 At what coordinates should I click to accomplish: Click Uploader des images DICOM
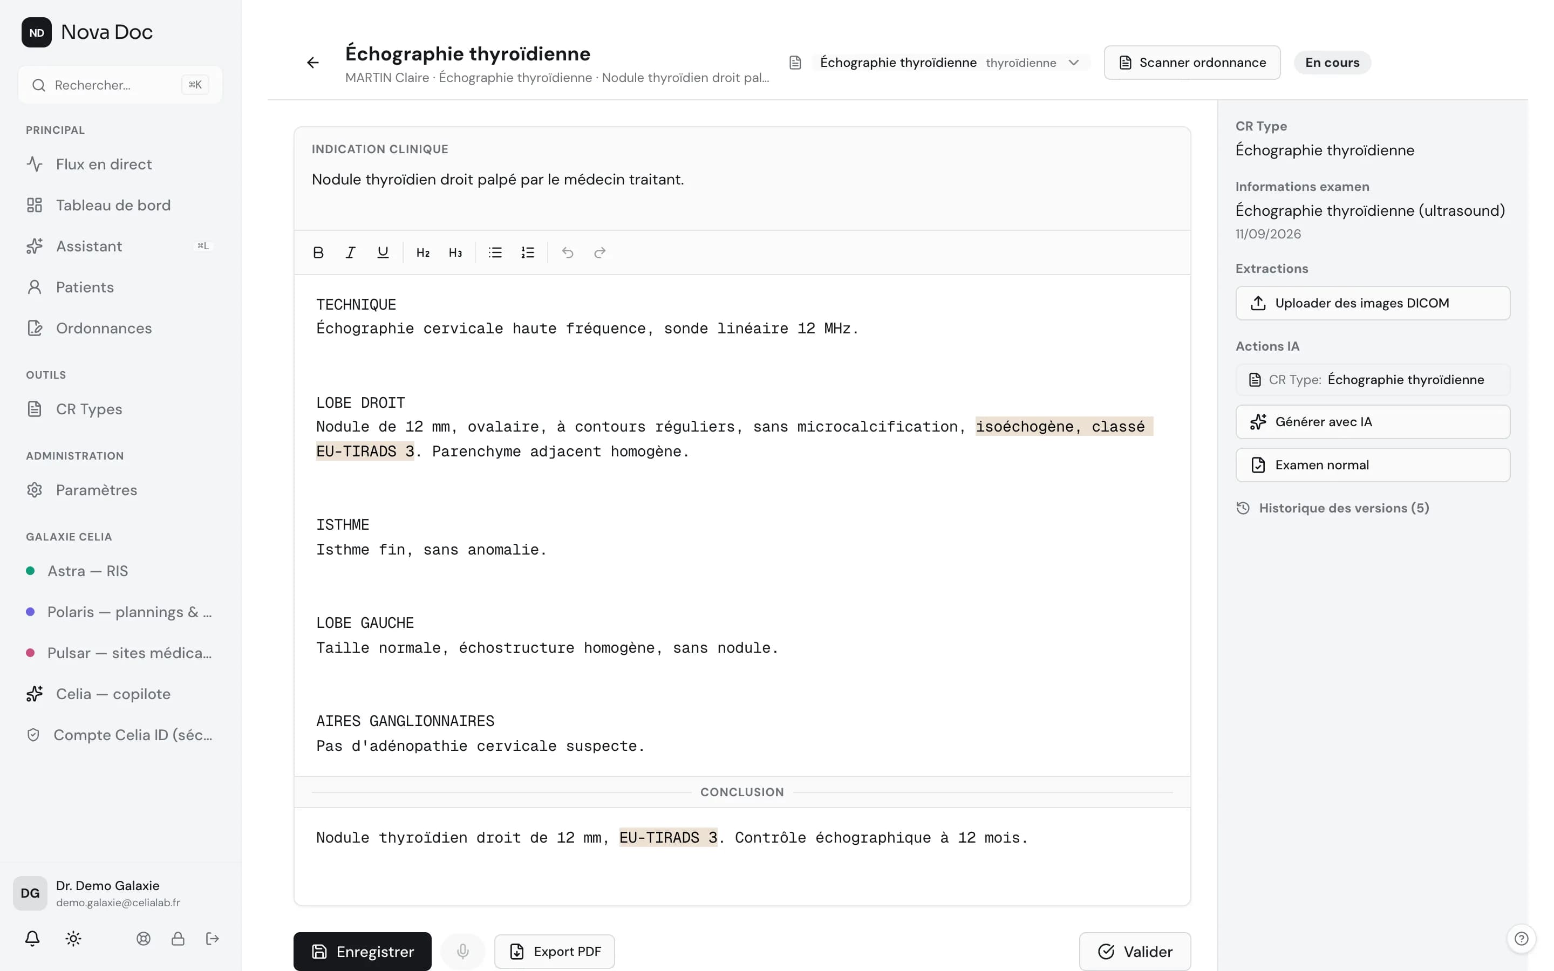point(1372,303)
